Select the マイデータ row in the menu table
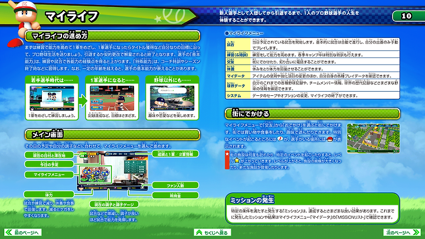Viewport: 425px width, 239px height. tap(312, 76)
